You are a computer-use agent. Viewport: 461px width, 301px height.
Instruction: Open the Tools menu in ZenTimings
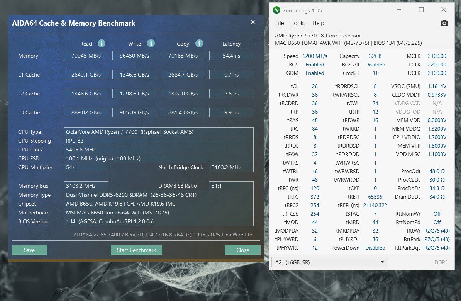(298, 23)
